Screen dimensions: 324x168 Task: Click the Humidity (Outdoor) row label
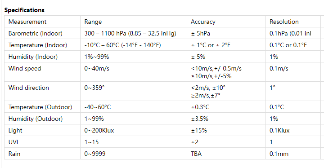[36, 119]
